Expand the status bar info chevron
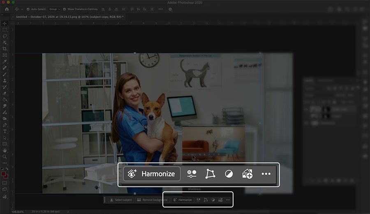Viewport: 370px width, 214px height. [68, 212]
